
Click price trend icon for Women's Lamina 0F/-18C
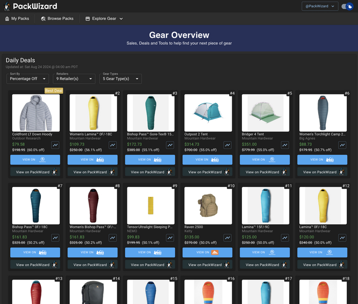[113, 145]
